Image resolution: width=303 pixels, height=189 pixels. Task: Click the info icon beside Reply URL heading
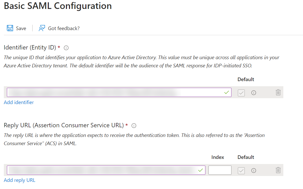134,125
